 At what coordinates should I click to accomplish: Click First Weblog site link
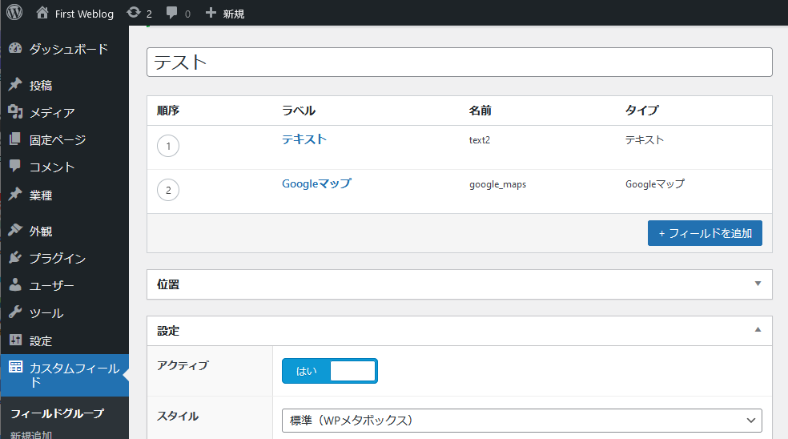[84, 14]
